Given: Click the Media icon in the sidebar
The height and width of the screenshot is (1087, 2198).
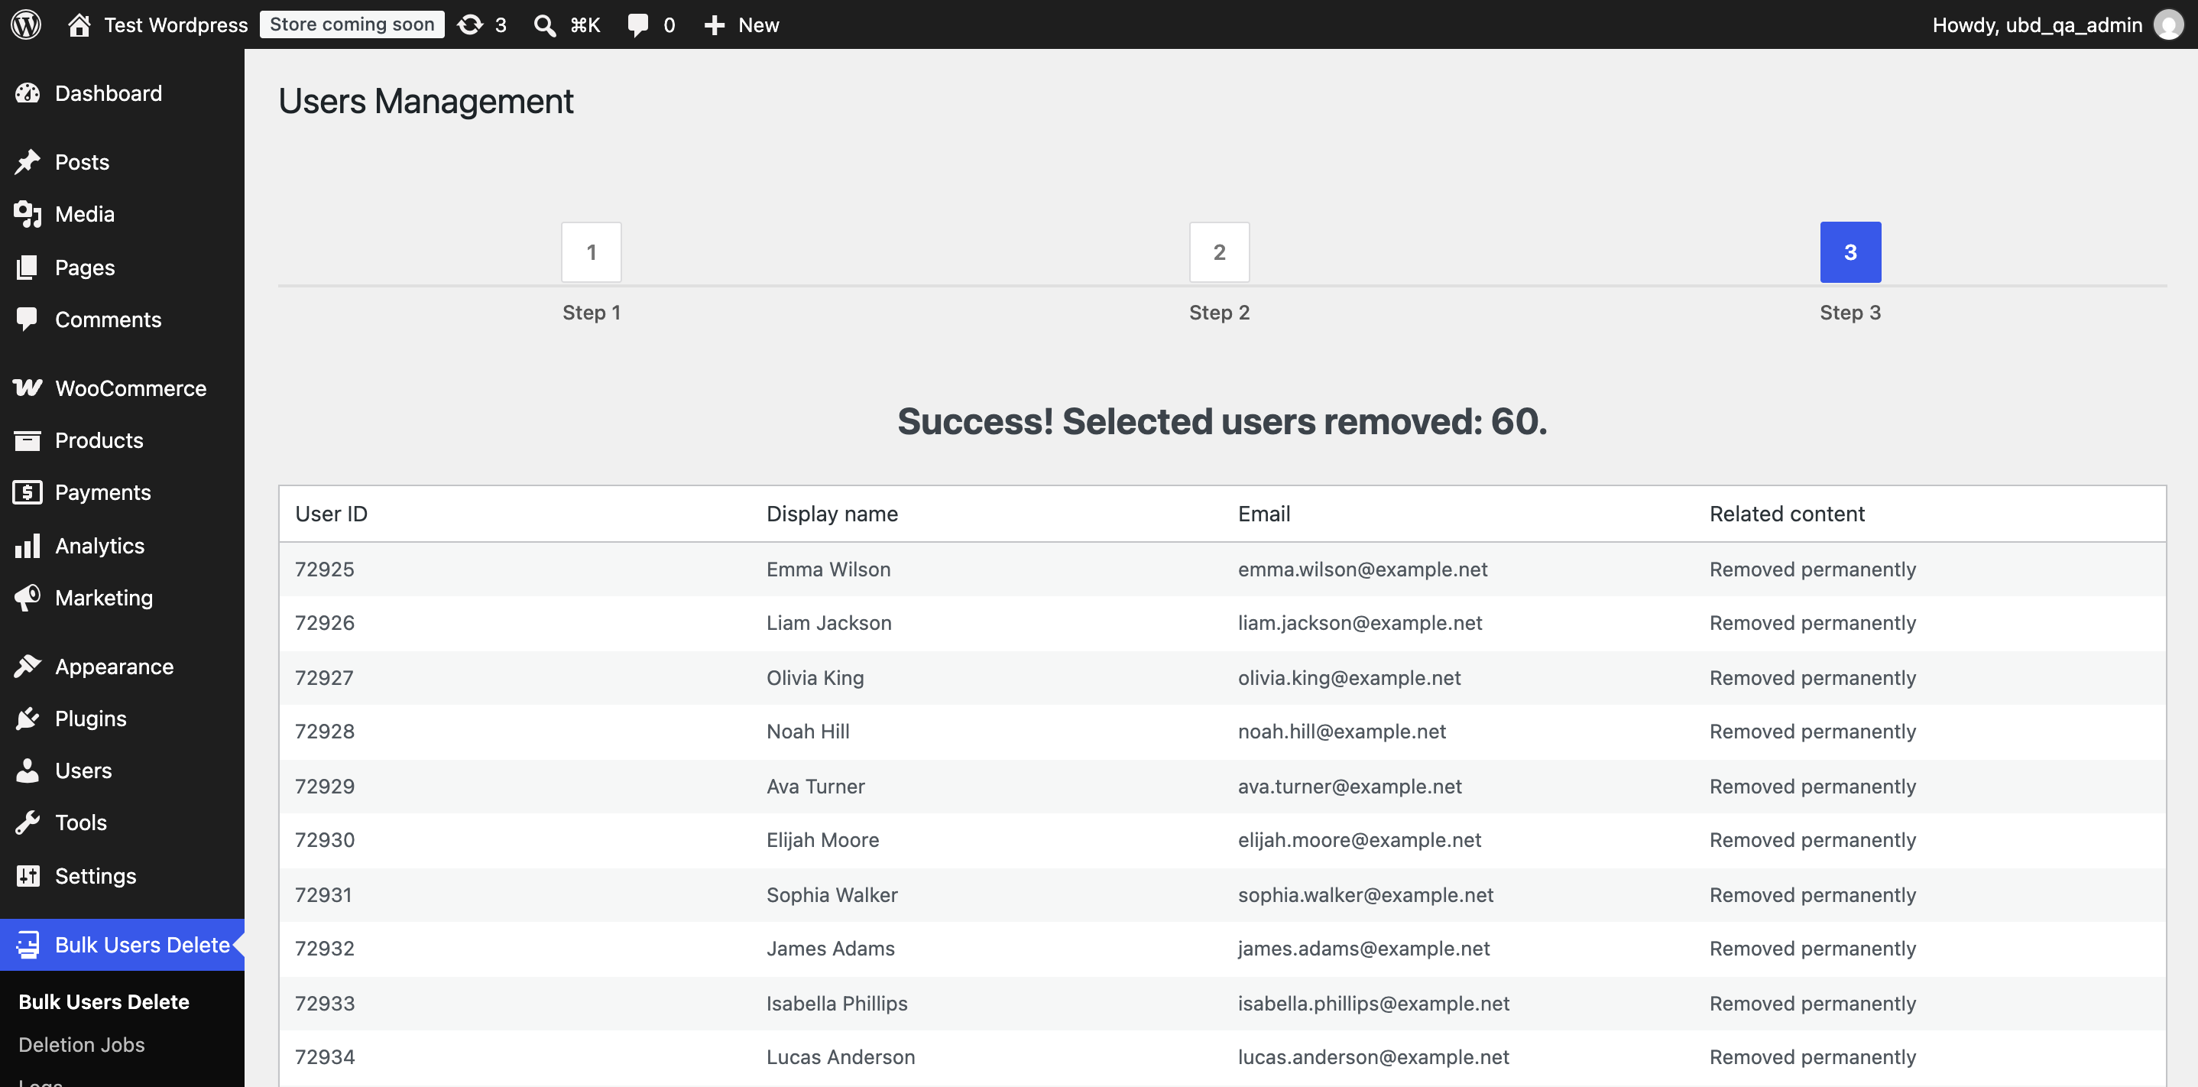Looking at the screenshot, I should tap(28, 214).
